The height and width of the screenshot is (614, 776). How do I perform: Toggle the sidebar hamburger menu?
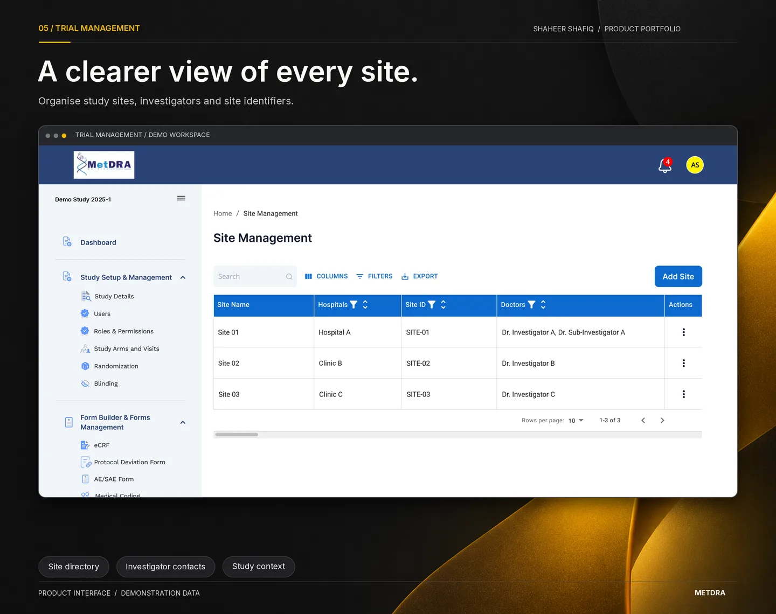[181, 198]
